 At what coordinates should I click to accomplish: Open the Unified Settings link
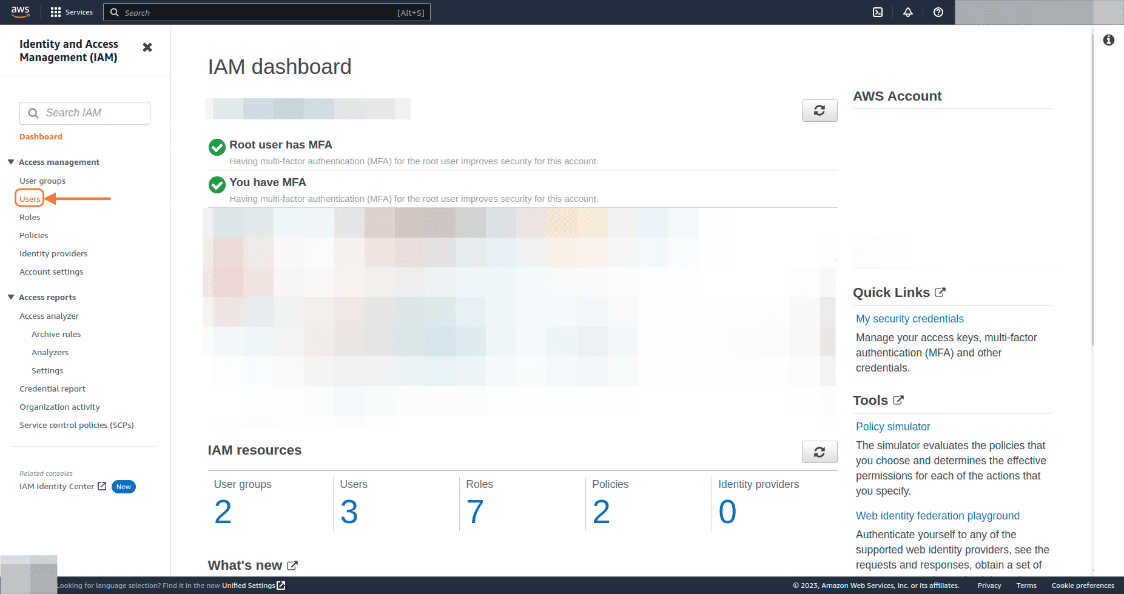(249, 586)
